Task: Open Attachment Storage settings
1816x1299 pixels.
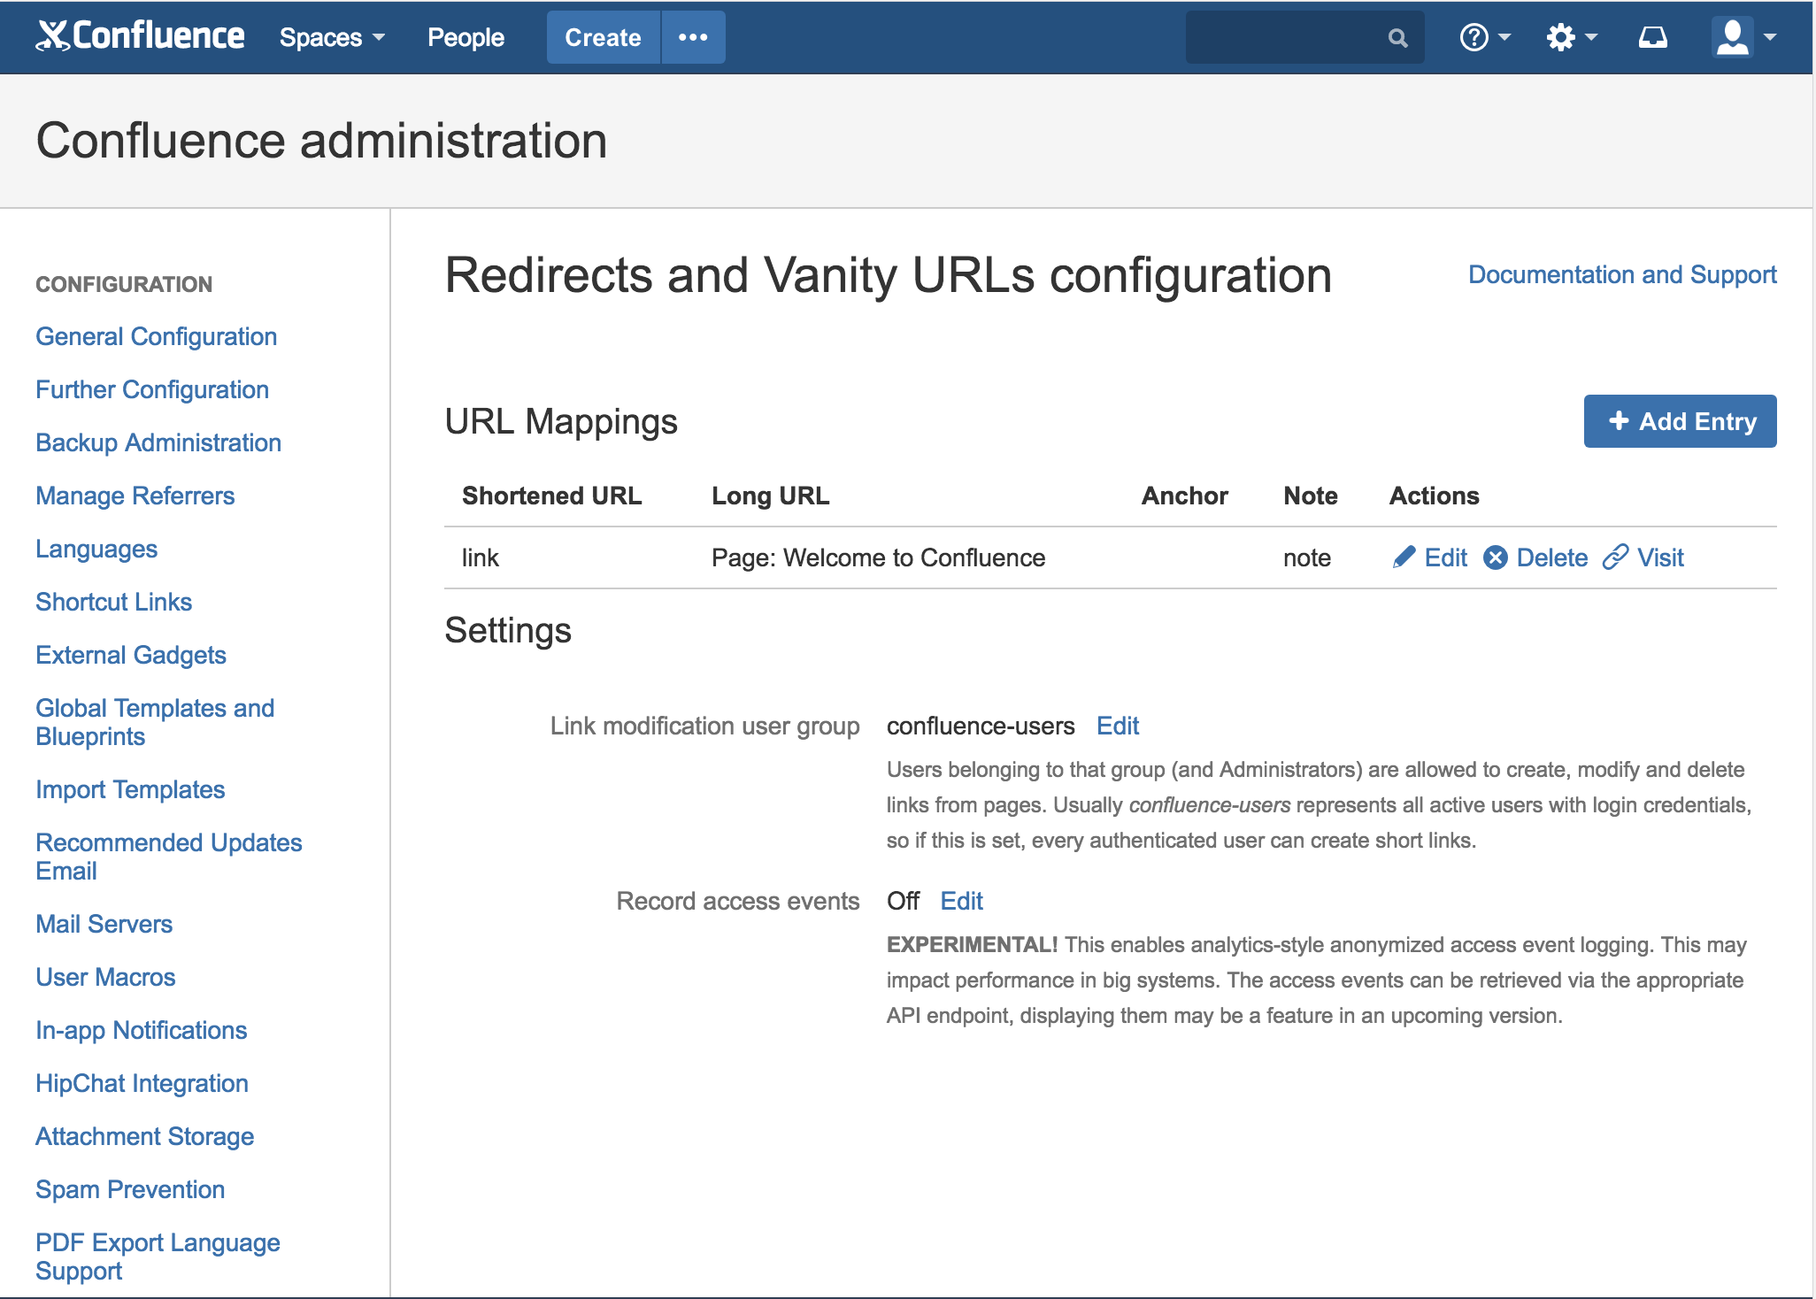Action: point(145,1136)
